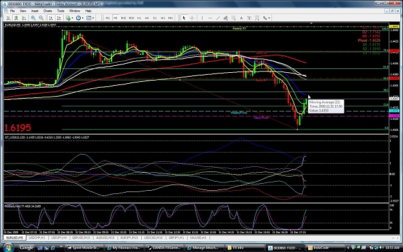Image resolution: width=403 pixels, height=252 pixels.
Task: Expand the indicators dropdown arrow
Action: point(72,18)
